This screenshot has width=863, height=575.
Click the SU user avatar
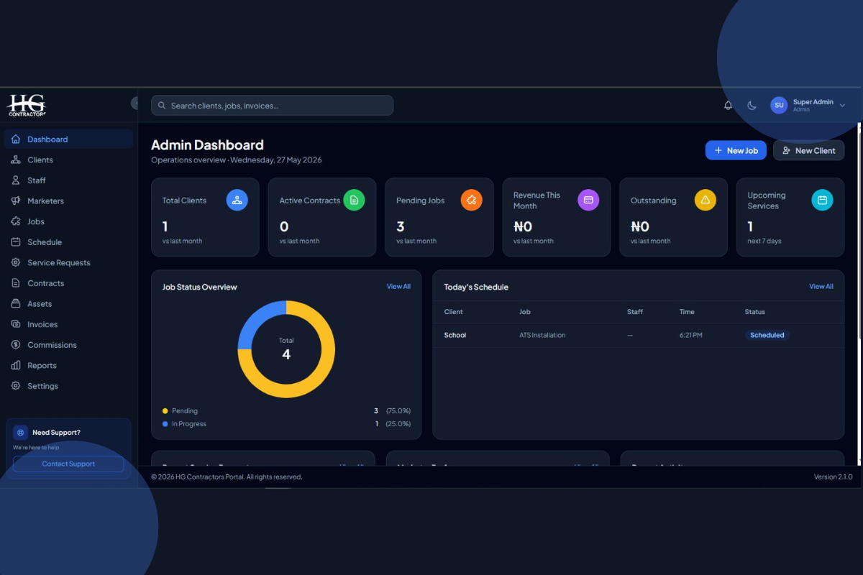pos(779,105)
